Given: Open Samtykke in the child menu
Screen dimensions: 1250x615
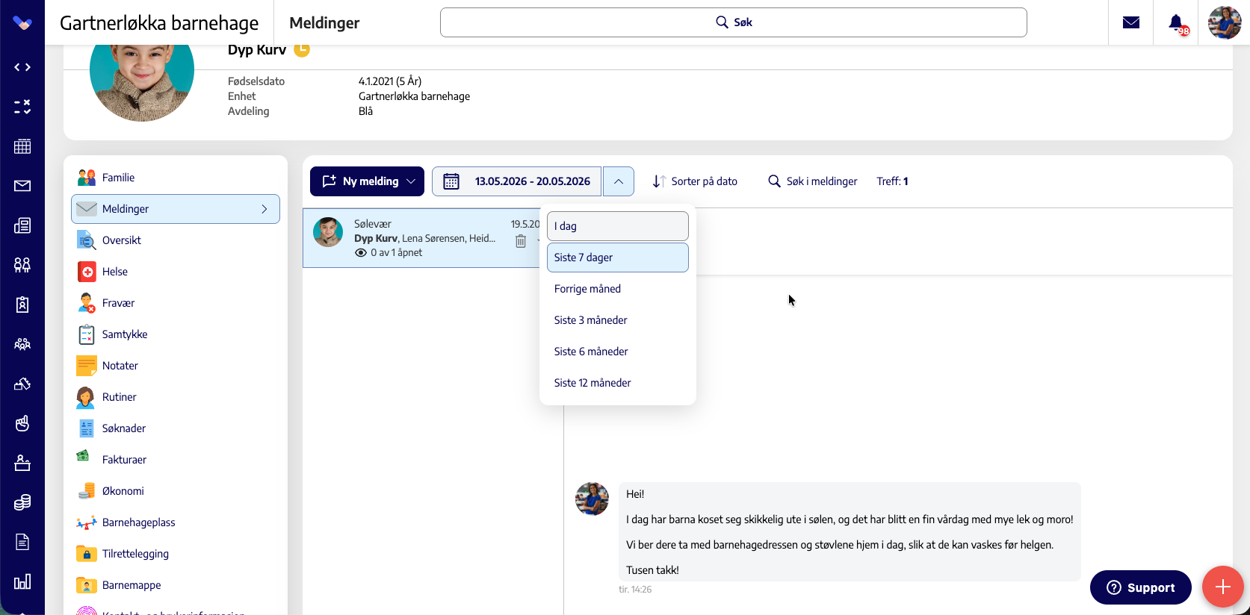Looking at the screenshot, I should [176, 334].
